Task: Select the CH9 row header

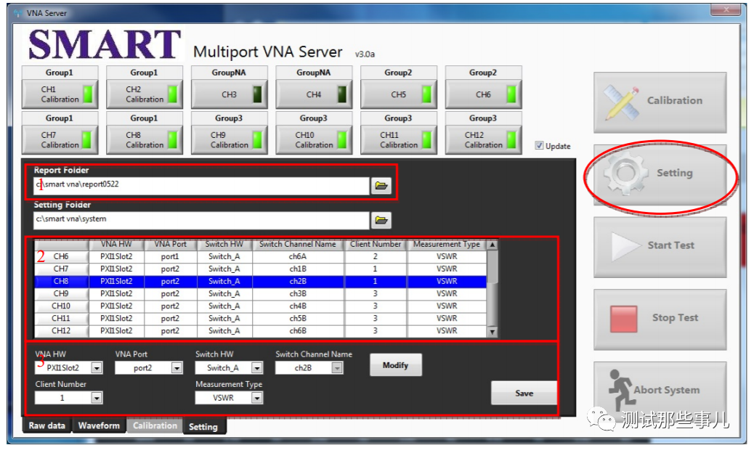Action: click(61, 293)
